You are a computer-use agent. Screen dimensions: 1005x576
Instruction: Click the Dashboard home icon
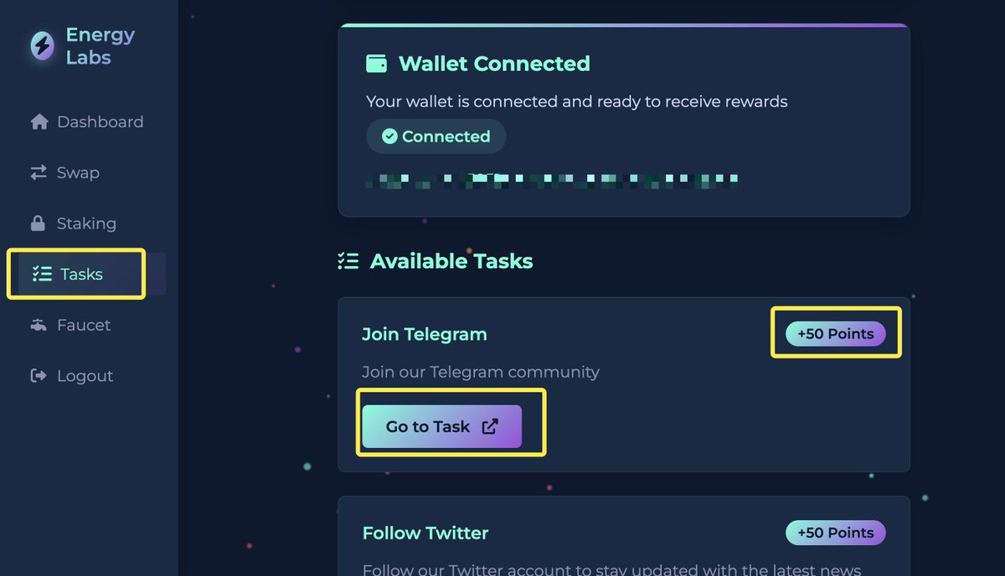pos(39,122)
